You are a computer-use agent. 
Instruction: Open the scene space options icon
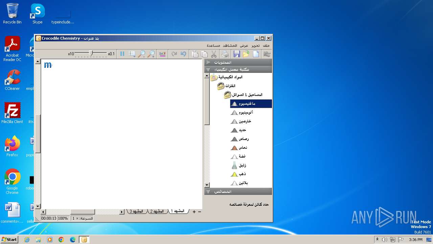click(x=132, y=54)
